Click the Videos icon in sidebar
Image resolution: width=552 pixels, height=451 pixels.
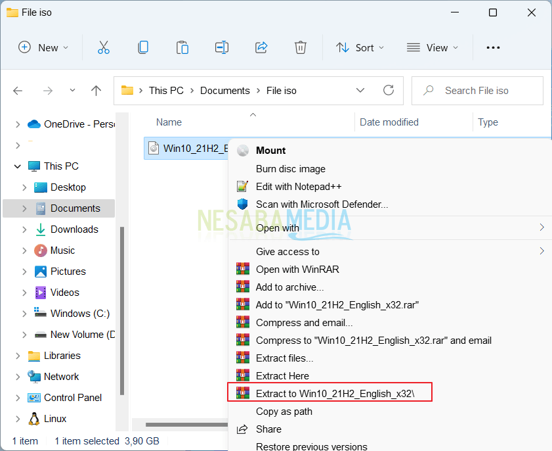[x=41, y=293]
